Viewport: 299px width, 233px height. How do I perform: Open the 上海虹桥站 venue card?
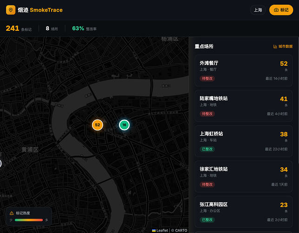244,141
